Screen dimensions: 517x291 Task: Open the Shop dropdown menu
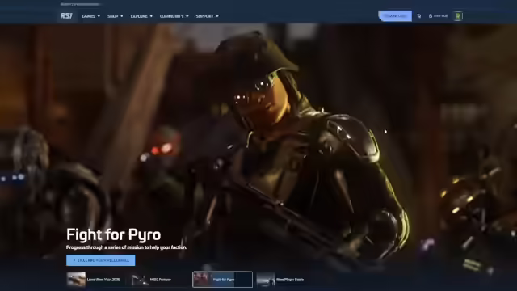(x=115, y=16)
